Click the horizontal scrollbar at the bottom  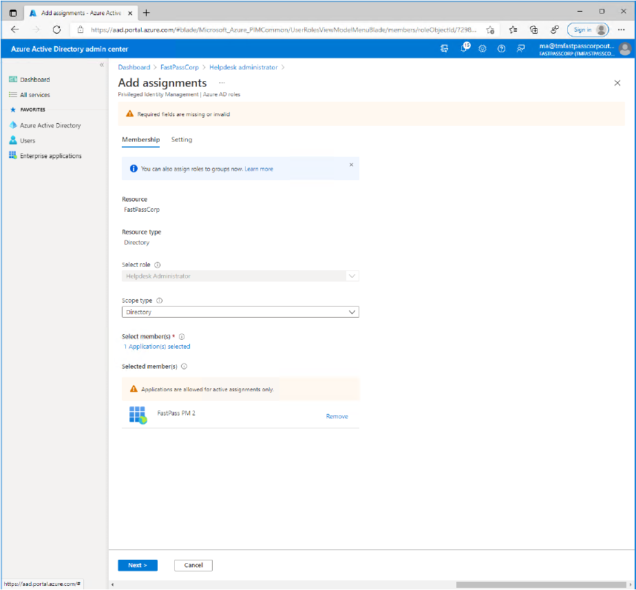[x=530, y=584]
